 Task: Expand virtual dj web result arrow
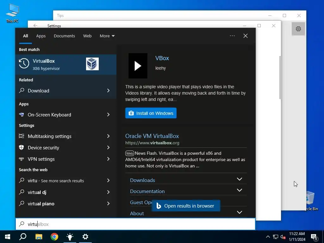pyautogui.click(x=108, y=192)
